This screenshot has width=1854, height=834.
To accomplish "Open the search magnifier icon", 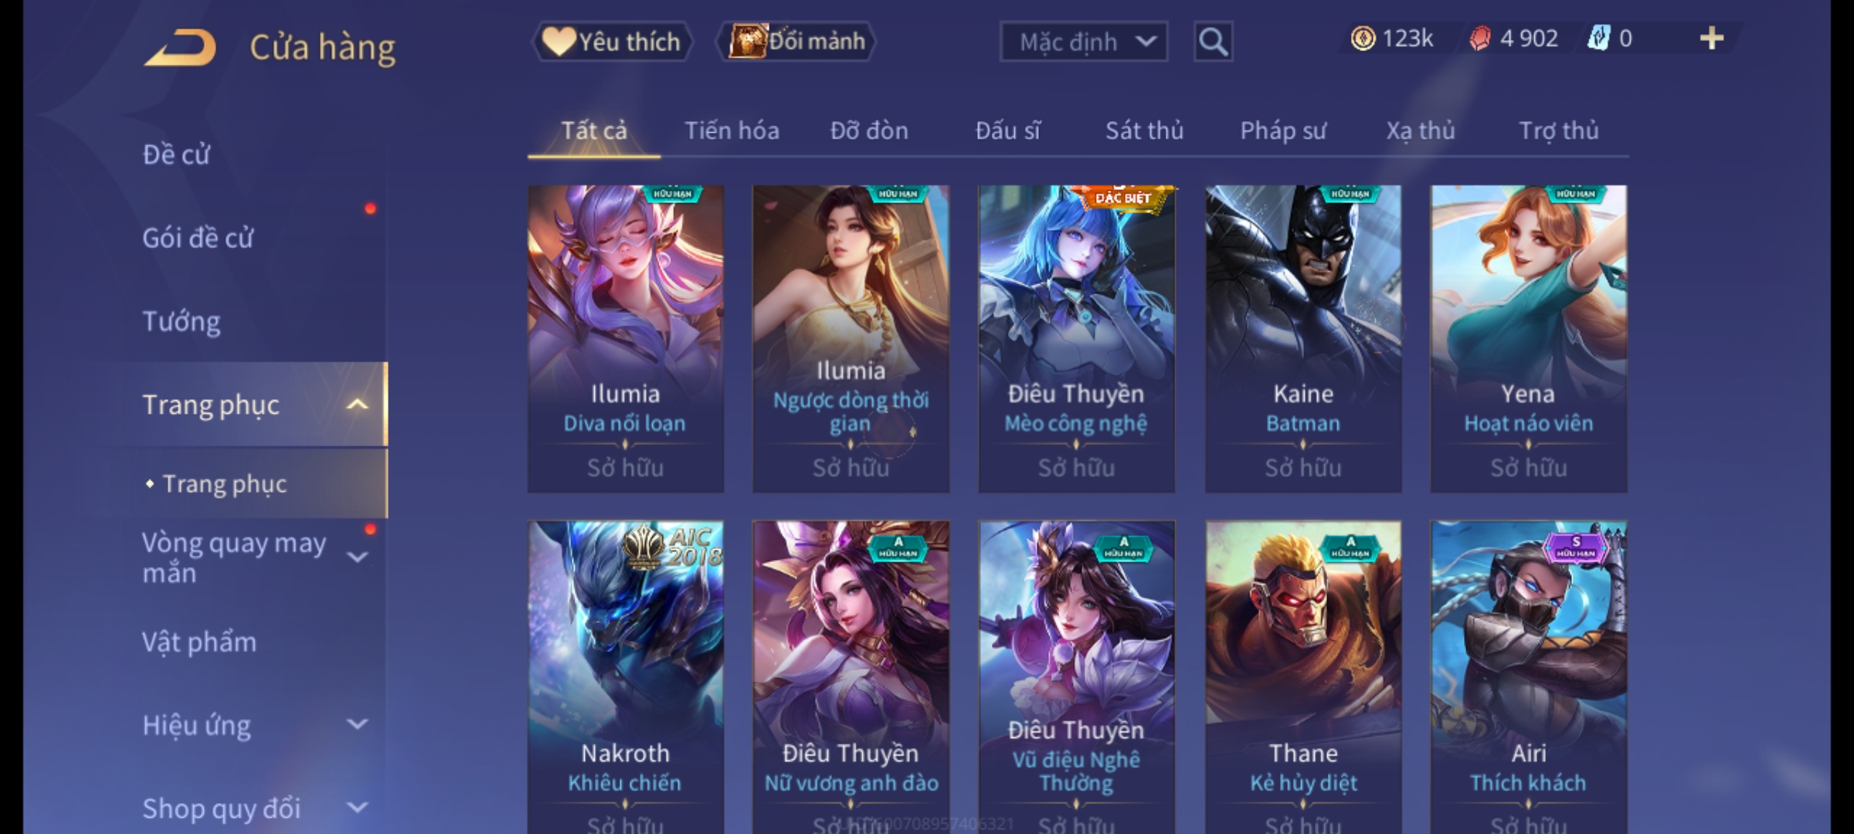I will (1213, 42).
